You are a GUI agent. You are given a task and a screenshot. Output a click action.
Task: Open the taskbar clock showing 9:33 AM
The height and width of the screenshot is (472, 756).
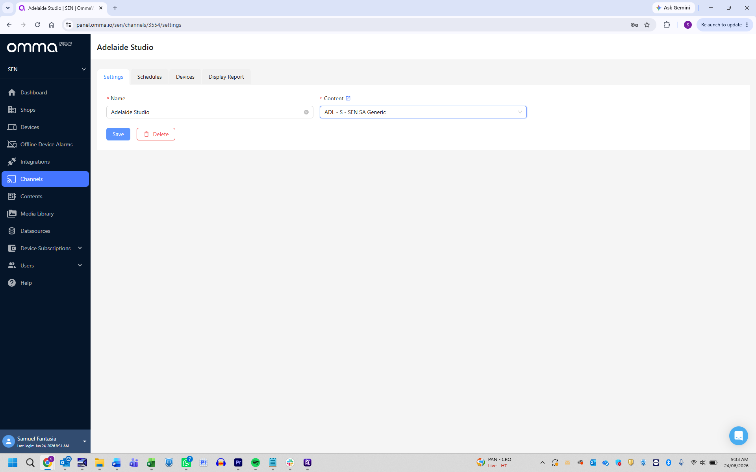[x=736, y=463]
